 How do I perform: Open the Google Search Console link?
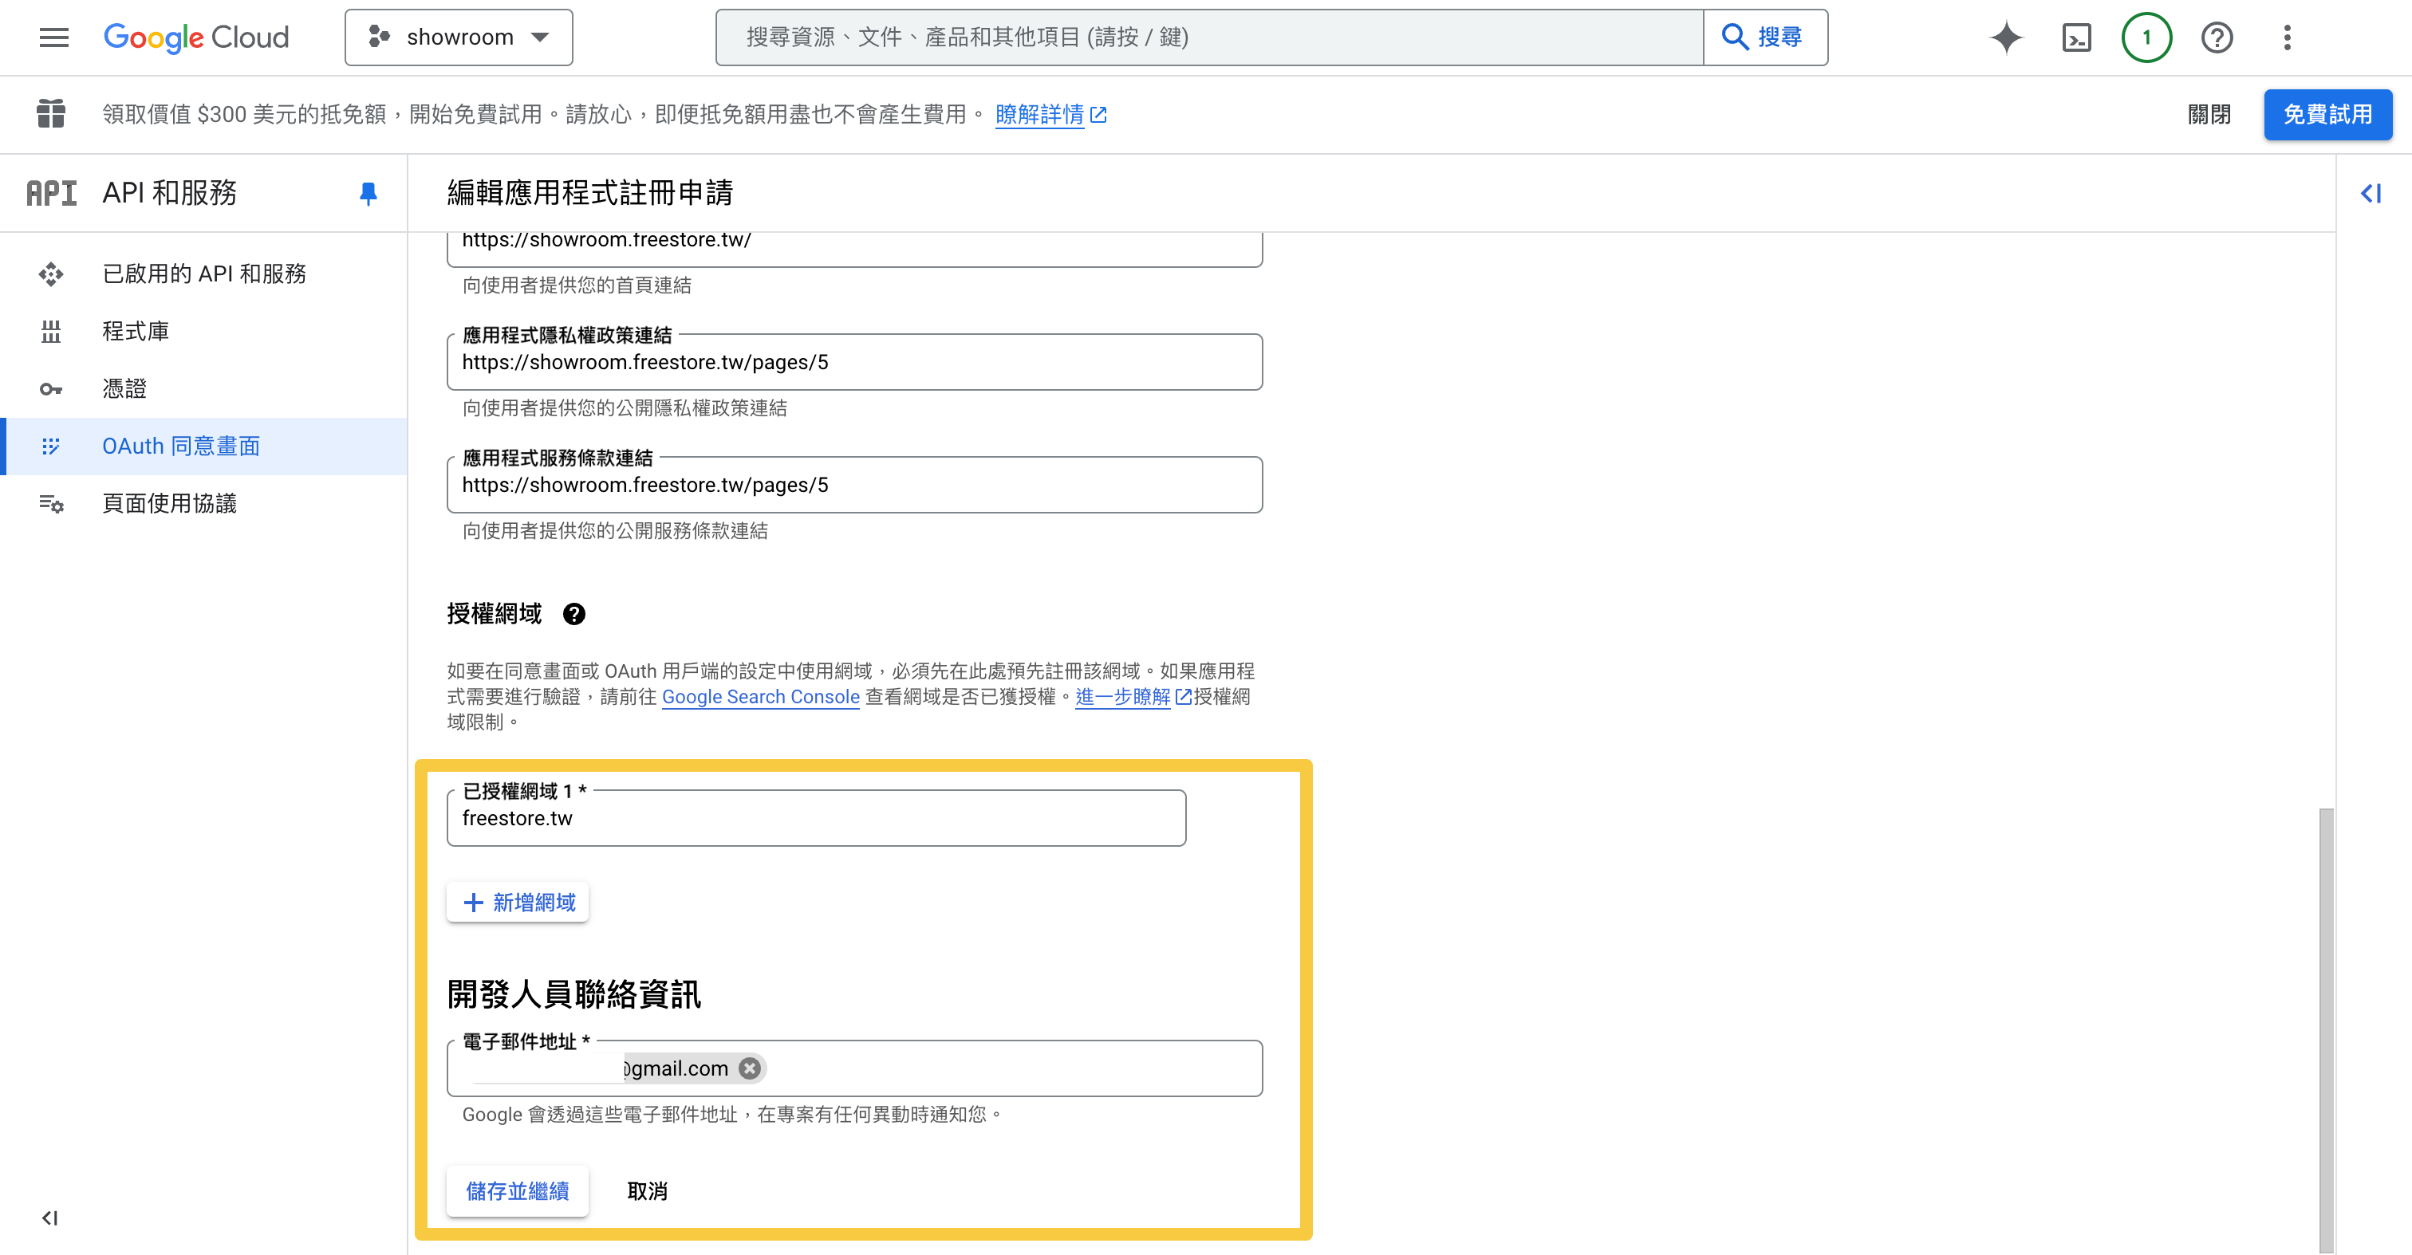[760, 696]
